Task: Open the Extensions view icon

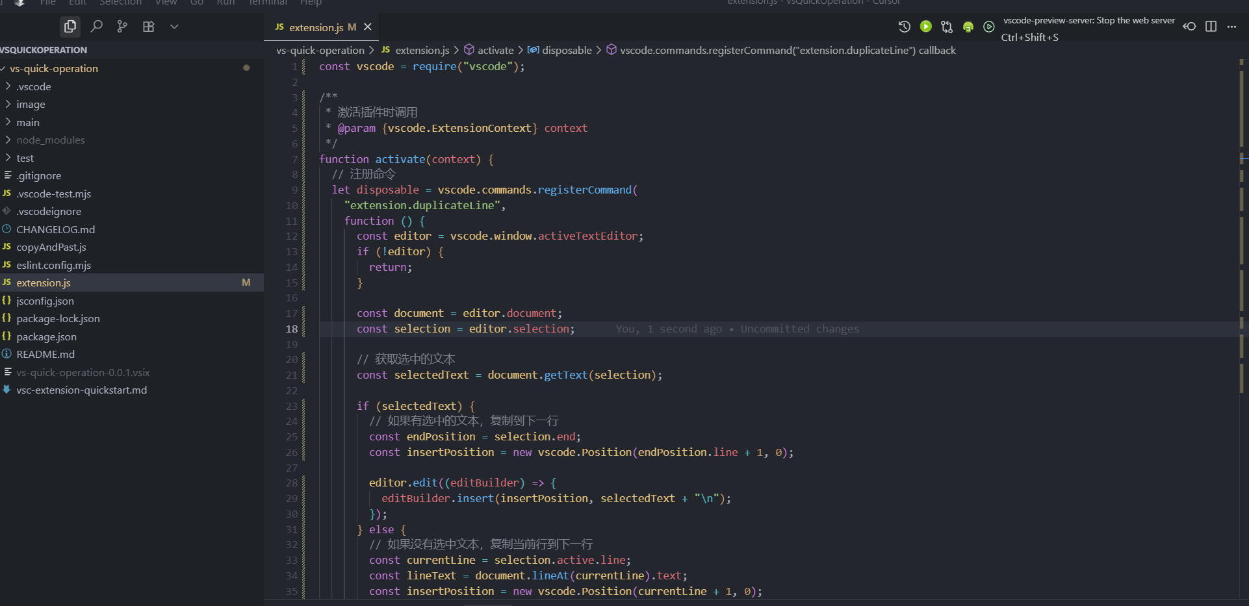Action: coord(149,27)
